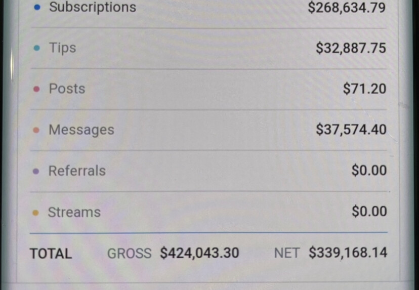Click the $71.20 Posts amount
The height and width of the screenshot is (290, 419).
click(x=364, y=89)
